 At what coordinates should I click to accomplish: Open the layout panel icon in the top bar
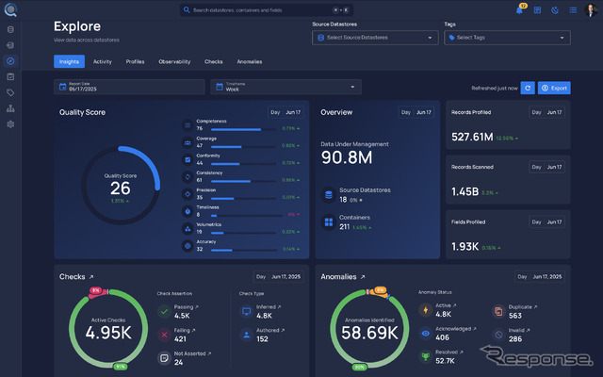tap(537, 10)
